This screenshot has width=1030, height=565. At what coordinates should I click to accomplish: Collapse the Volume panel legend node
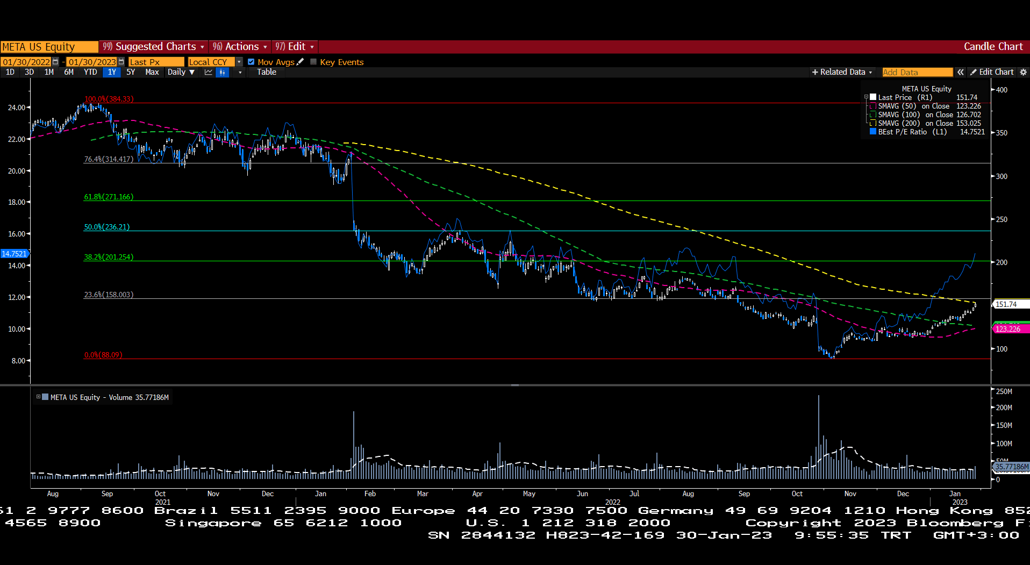(38, 397)
